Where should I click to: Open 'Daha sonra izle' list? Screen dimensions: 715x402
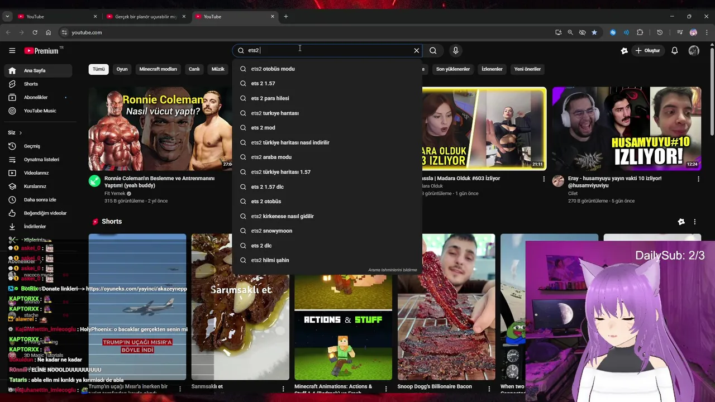37,200
